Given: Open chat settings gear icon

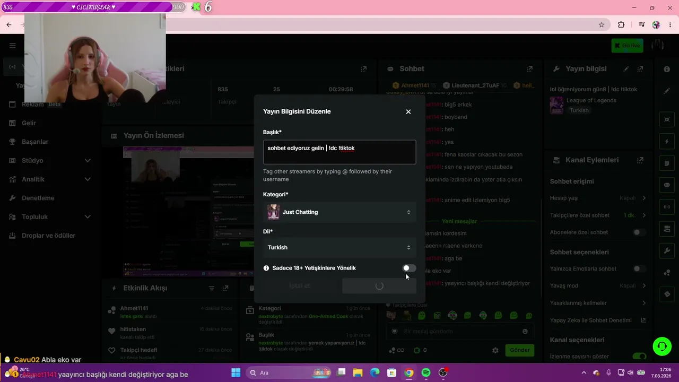Looking at the screenshot, I should pos(495,350).
